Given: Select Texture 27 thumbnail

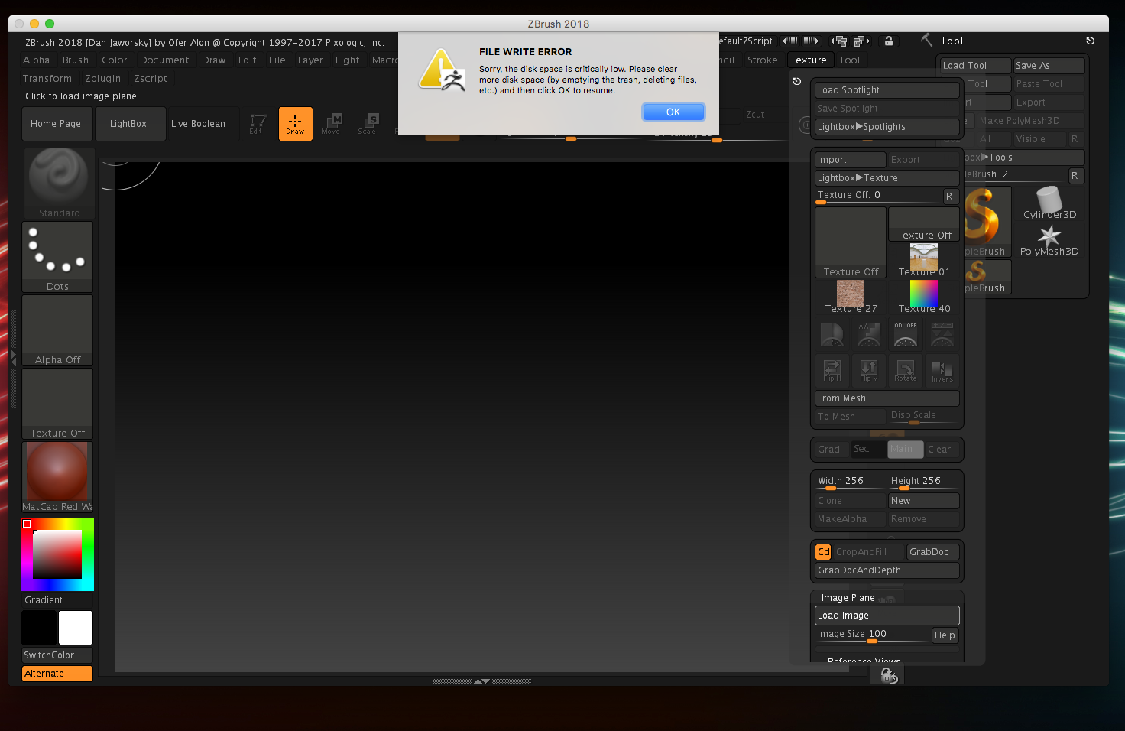Looking at the screenshot, I should 851,297.
